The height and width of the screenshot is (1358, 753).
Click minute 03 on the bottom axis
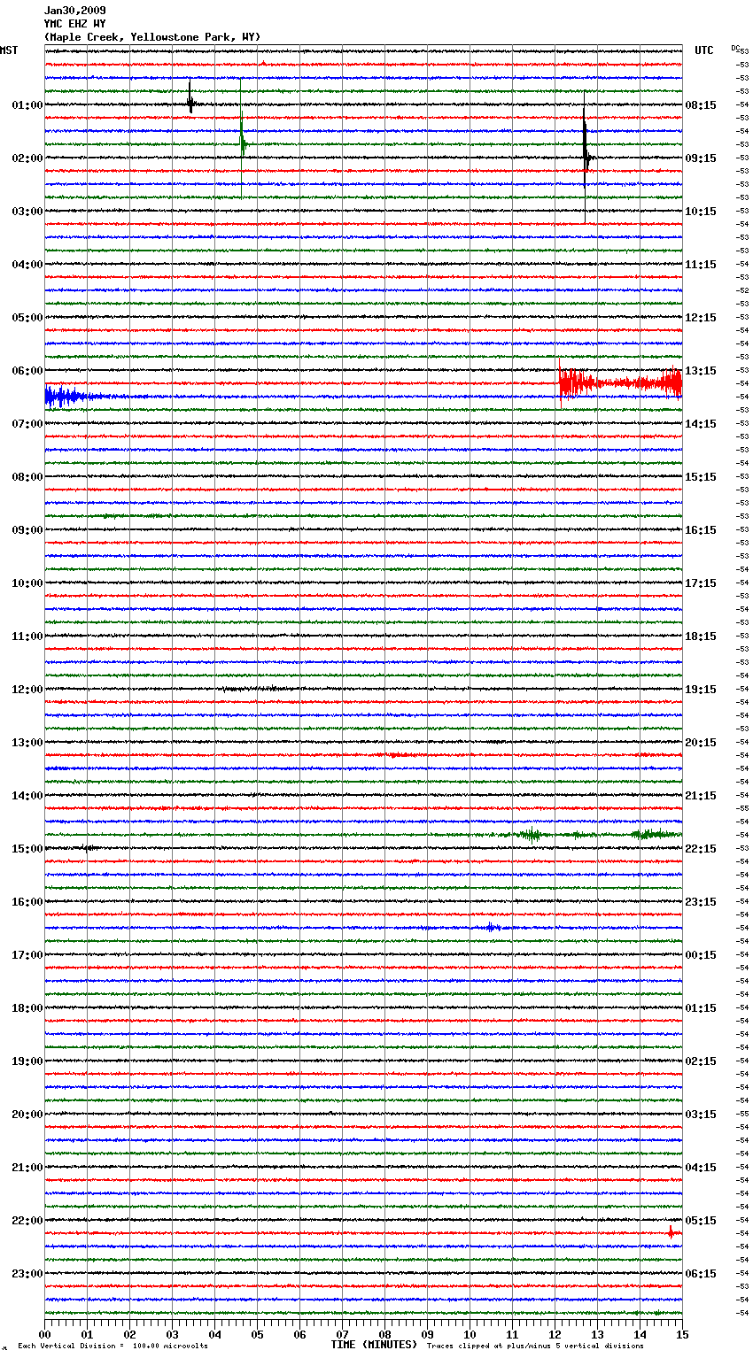click(x=172, y=1334)
